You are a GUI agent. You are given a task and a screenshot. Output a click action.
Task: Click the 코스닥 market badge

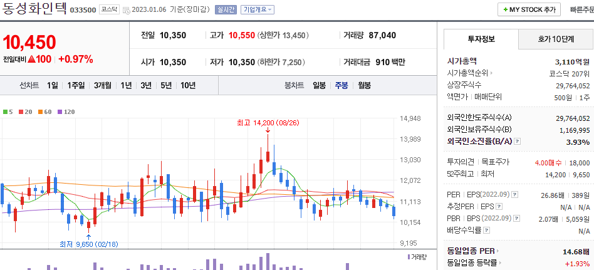click(110, 10)
